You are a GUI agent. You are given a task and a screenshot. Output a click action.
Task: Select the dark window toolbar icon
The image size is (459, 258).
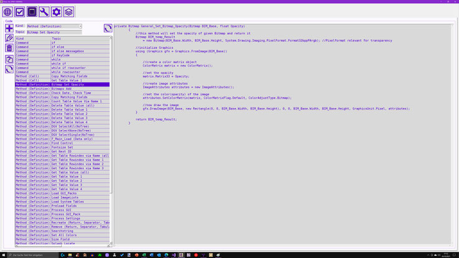[32, 12]
